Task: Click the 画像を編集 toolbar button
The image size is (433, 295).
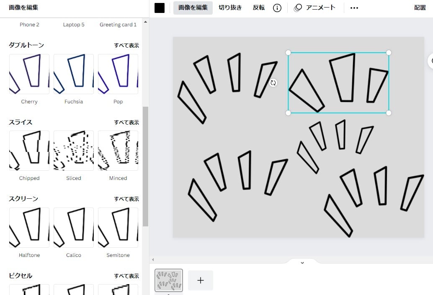Action: (193, 8)
